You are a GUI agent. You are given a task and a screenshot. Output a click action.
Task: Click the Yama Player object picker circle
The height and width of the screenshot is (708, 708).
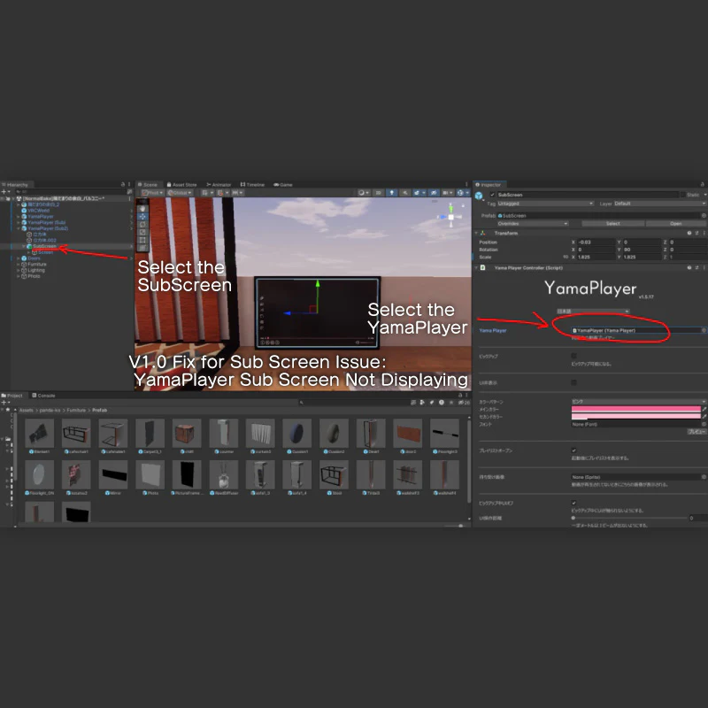pyautogui.click(x=704, y=330)
